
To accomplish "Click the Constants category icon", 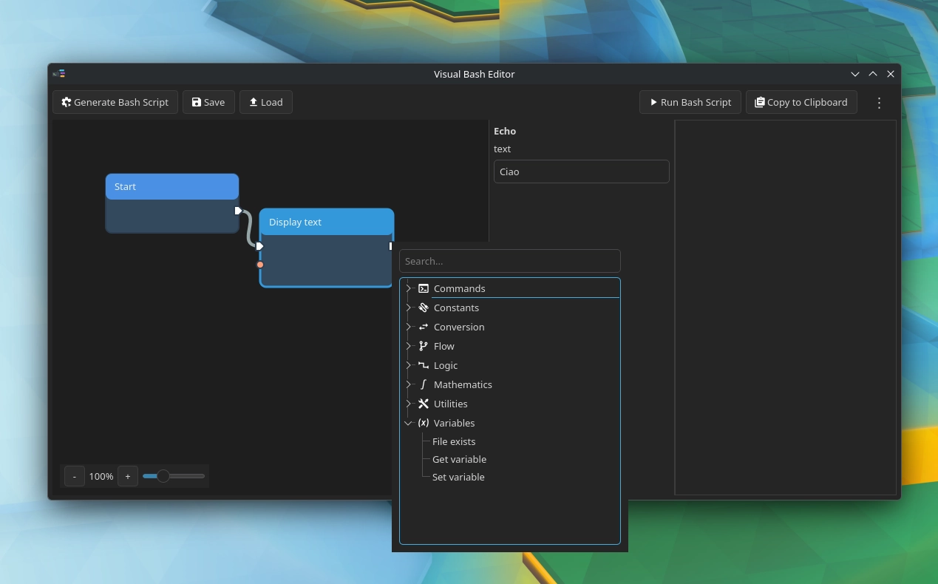I will coord(424,308).
